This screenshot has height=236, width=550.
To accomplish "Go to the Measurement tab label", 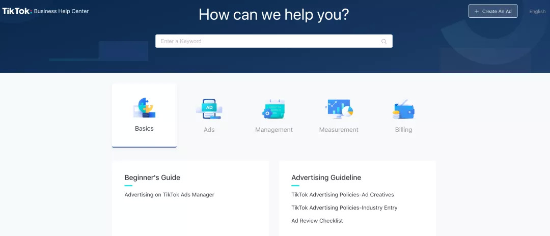I will pos(339,130).
